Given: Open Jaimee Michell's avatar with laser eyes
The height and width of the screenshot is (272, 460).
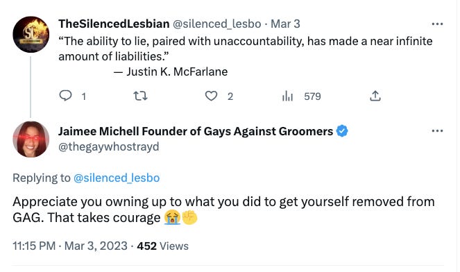Looking at the screenshot, I should coord(31,139).
